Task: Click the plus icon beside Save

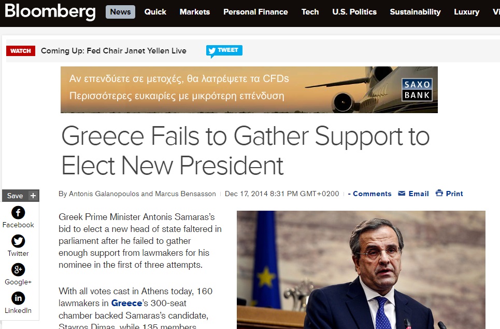Action: tap(33, 196)
